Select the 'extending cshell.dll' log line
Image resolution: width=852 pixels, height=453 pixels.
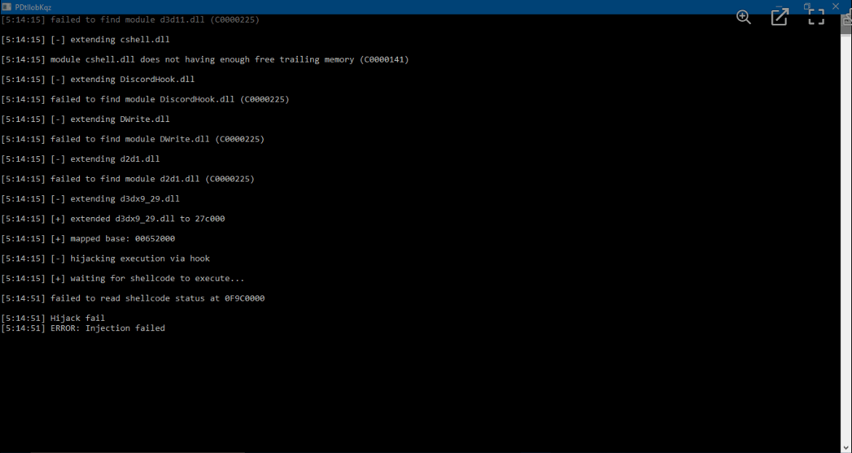[86, 40]
